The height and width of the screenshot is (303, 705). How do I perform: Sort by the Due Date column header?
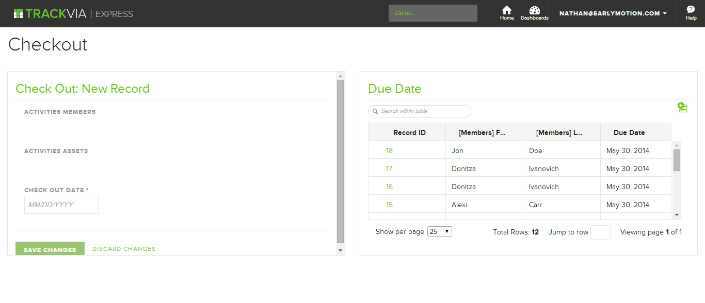click(x=629, y=132)
